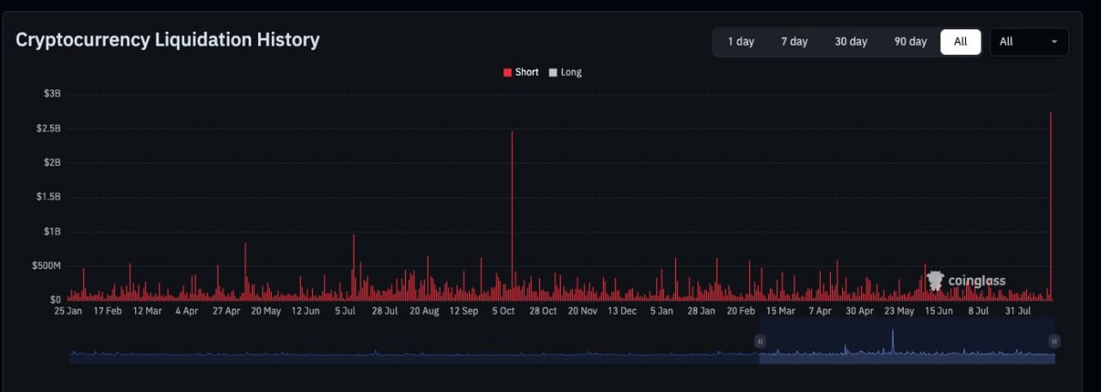The width and height of the screenshot is (1101, 392).
Task: Click the coinglass watermark logo
Action: click(x=965, y=281)
